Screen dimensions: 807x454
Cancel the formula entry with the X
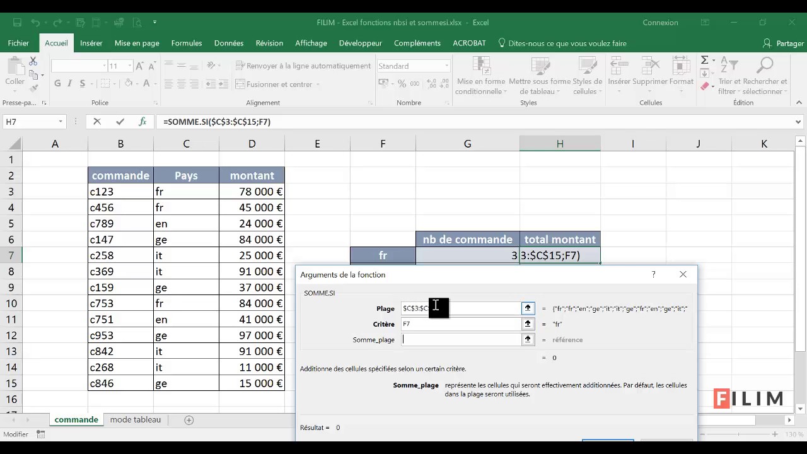pos(97,122)
